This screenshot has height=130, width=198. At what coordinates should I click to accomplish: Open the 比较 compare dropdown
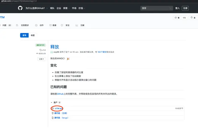click(41, 59)
